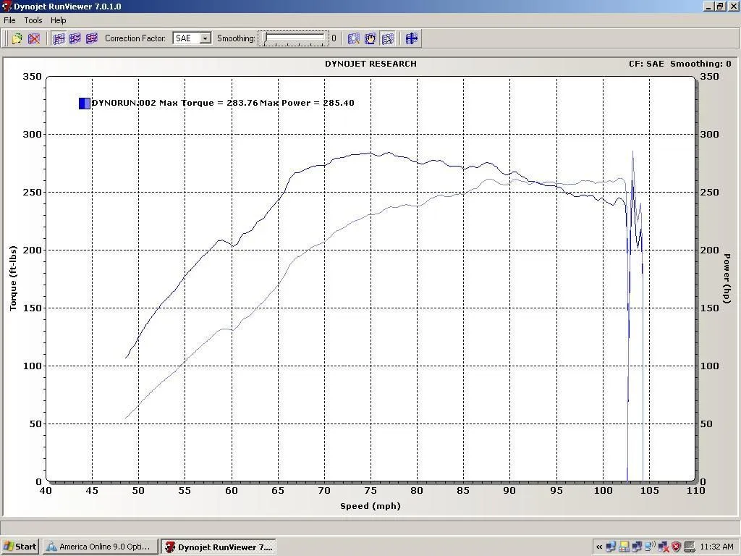Click the red security shield tray icon
The height and width of the screenshot is (556, 741).
[x=677, y=547]
